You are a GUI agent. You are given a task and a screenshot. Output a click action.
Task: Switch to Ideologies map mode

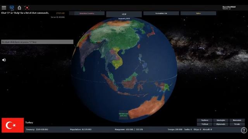pos(221,120)
